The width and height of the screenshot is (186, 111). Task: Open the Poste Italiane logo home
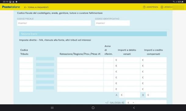[x=11, y=7]
